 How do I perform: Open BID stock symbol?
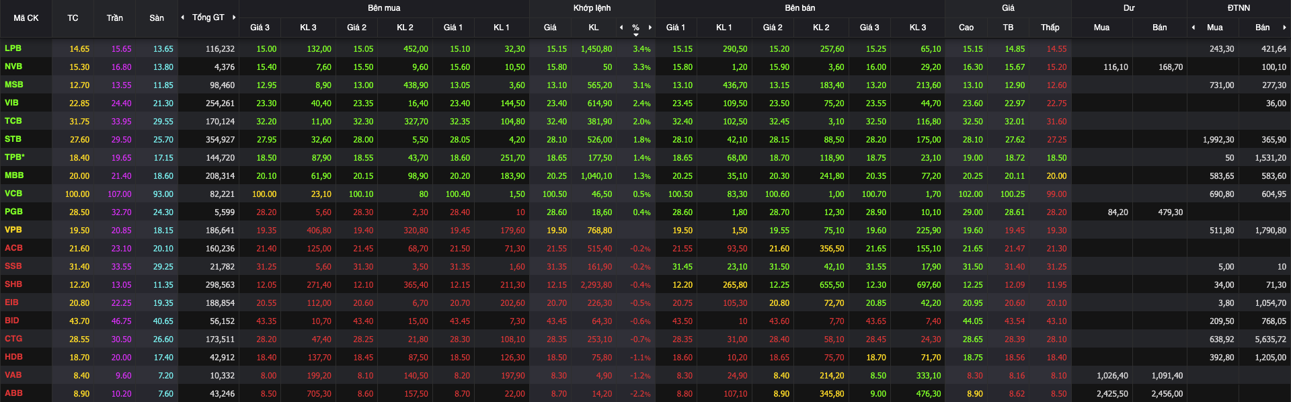click(x=11, y=321)
